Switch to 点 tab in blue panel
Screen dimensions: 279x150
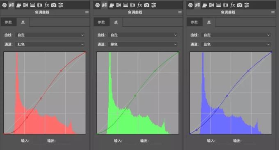coord(209,22)
